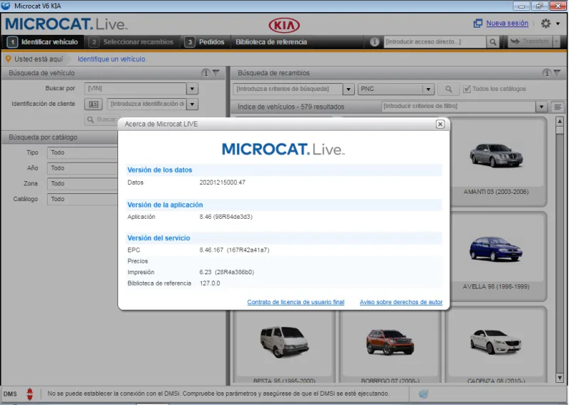
Task: Click the direct access search magnifier icon
Action: pos(493,42)
